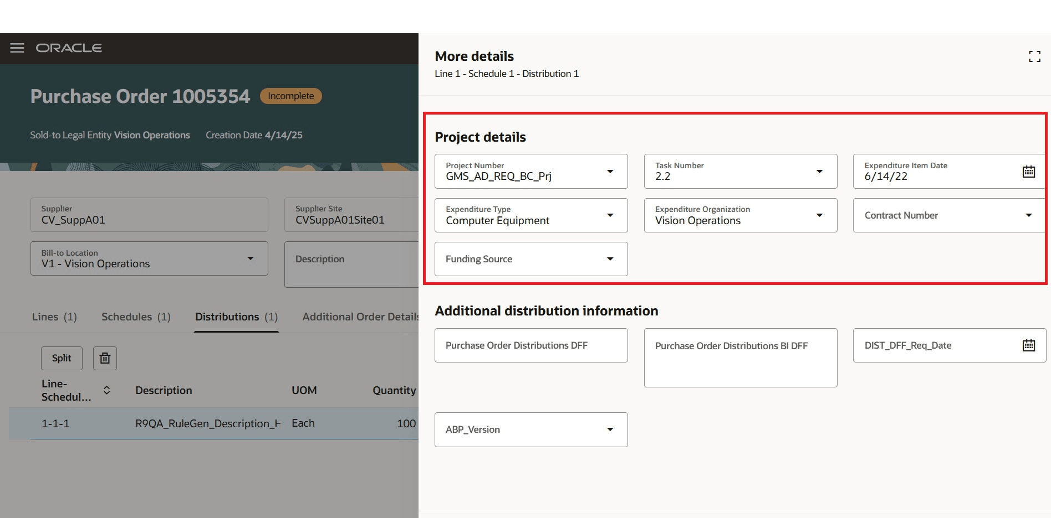Click the Purchase Order Distributions DFF field
The image size is (1051, 518).
pos(530,345)
